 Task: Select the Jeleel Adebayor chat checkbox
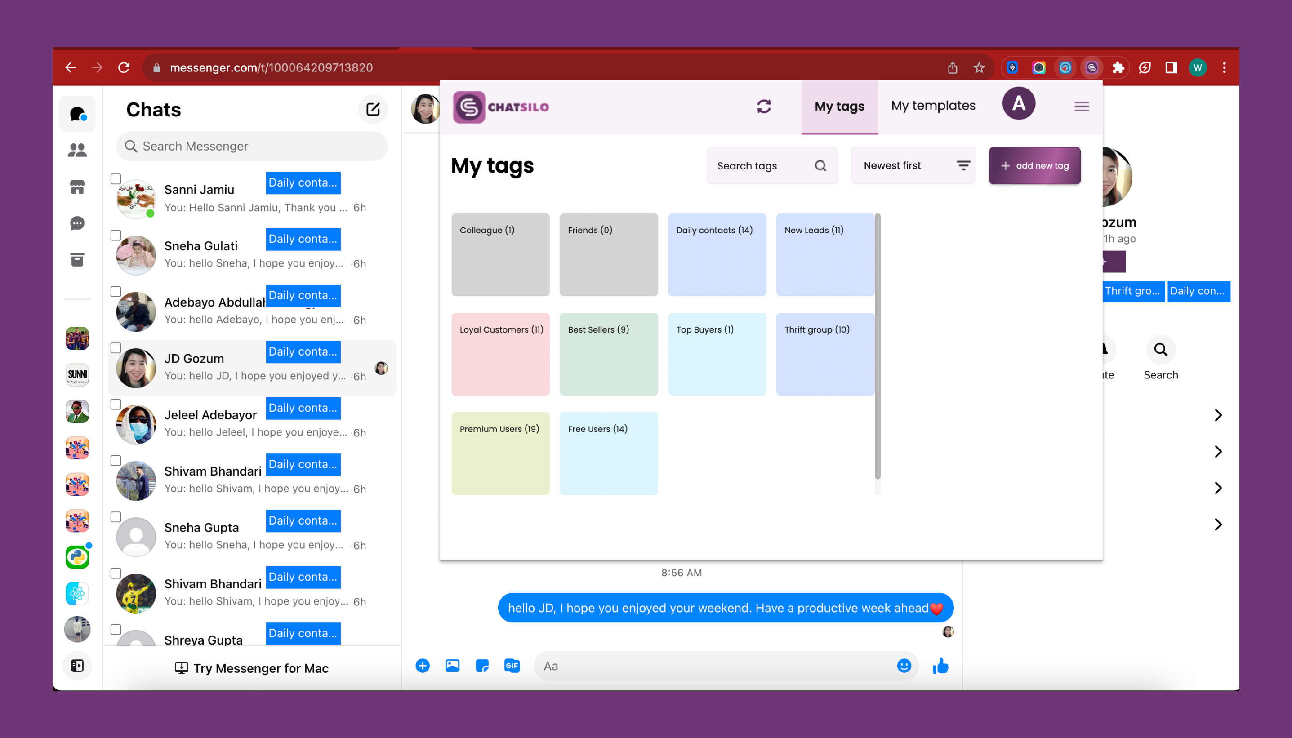[x=116, y=404]
